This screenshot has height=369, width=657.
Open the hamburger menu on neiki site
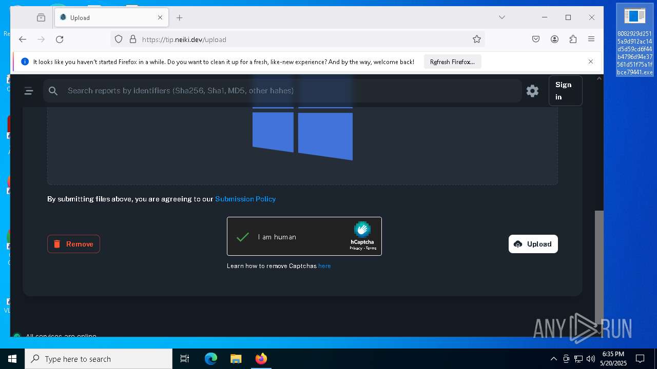[29, 91]
